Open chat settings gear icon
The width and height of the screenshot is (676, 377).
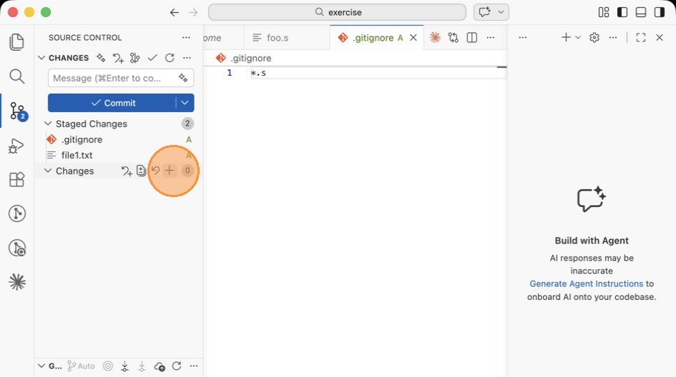pyautogui.click(x=594, y=38)
